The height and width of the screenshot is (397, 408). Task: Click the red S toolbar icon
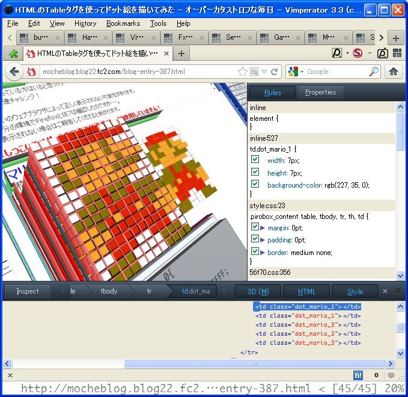(358, 53)
